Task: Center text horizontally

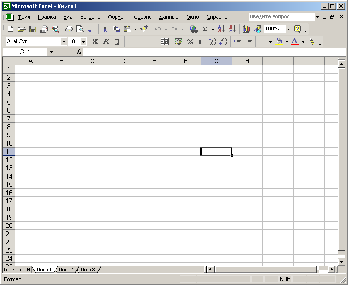Action: (x=142, y=42)
